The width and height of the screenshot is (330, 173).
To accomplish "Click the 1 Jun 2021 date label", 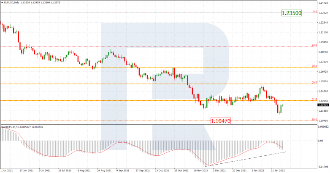I will 6,171.
